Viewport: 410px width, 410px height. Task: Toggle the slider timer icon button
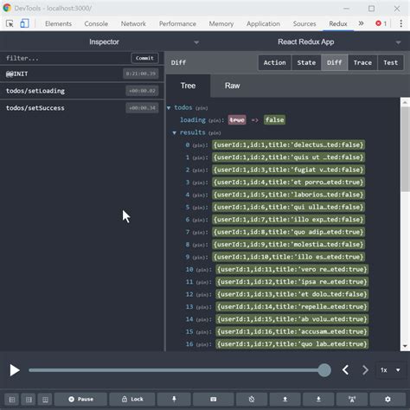tap(252, 400)
